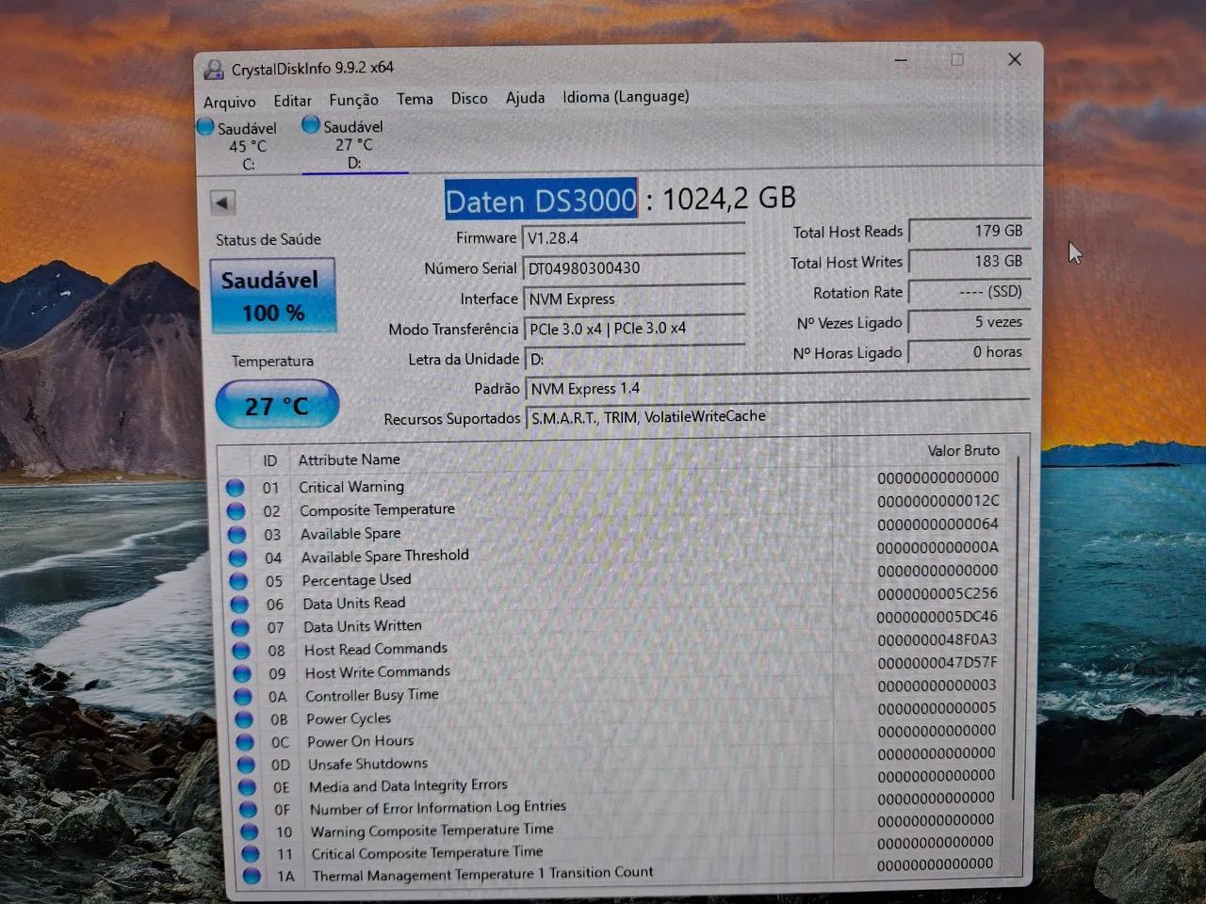
Task: Select the Percentage Used attribute name
Action: [x=356, y=580]
